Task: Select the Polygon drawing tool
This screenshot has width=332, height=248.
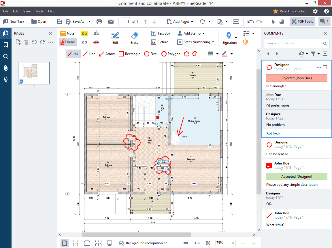Action: pos(171,54)
